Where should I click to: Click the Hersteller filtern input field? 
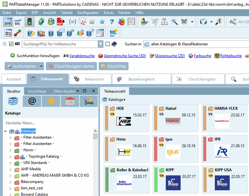(50, 123)
